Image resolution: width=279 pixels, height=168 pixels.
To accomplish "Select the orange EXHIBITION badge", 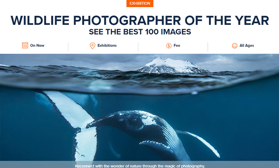I will pyautogui.click(x=140, y=3).
